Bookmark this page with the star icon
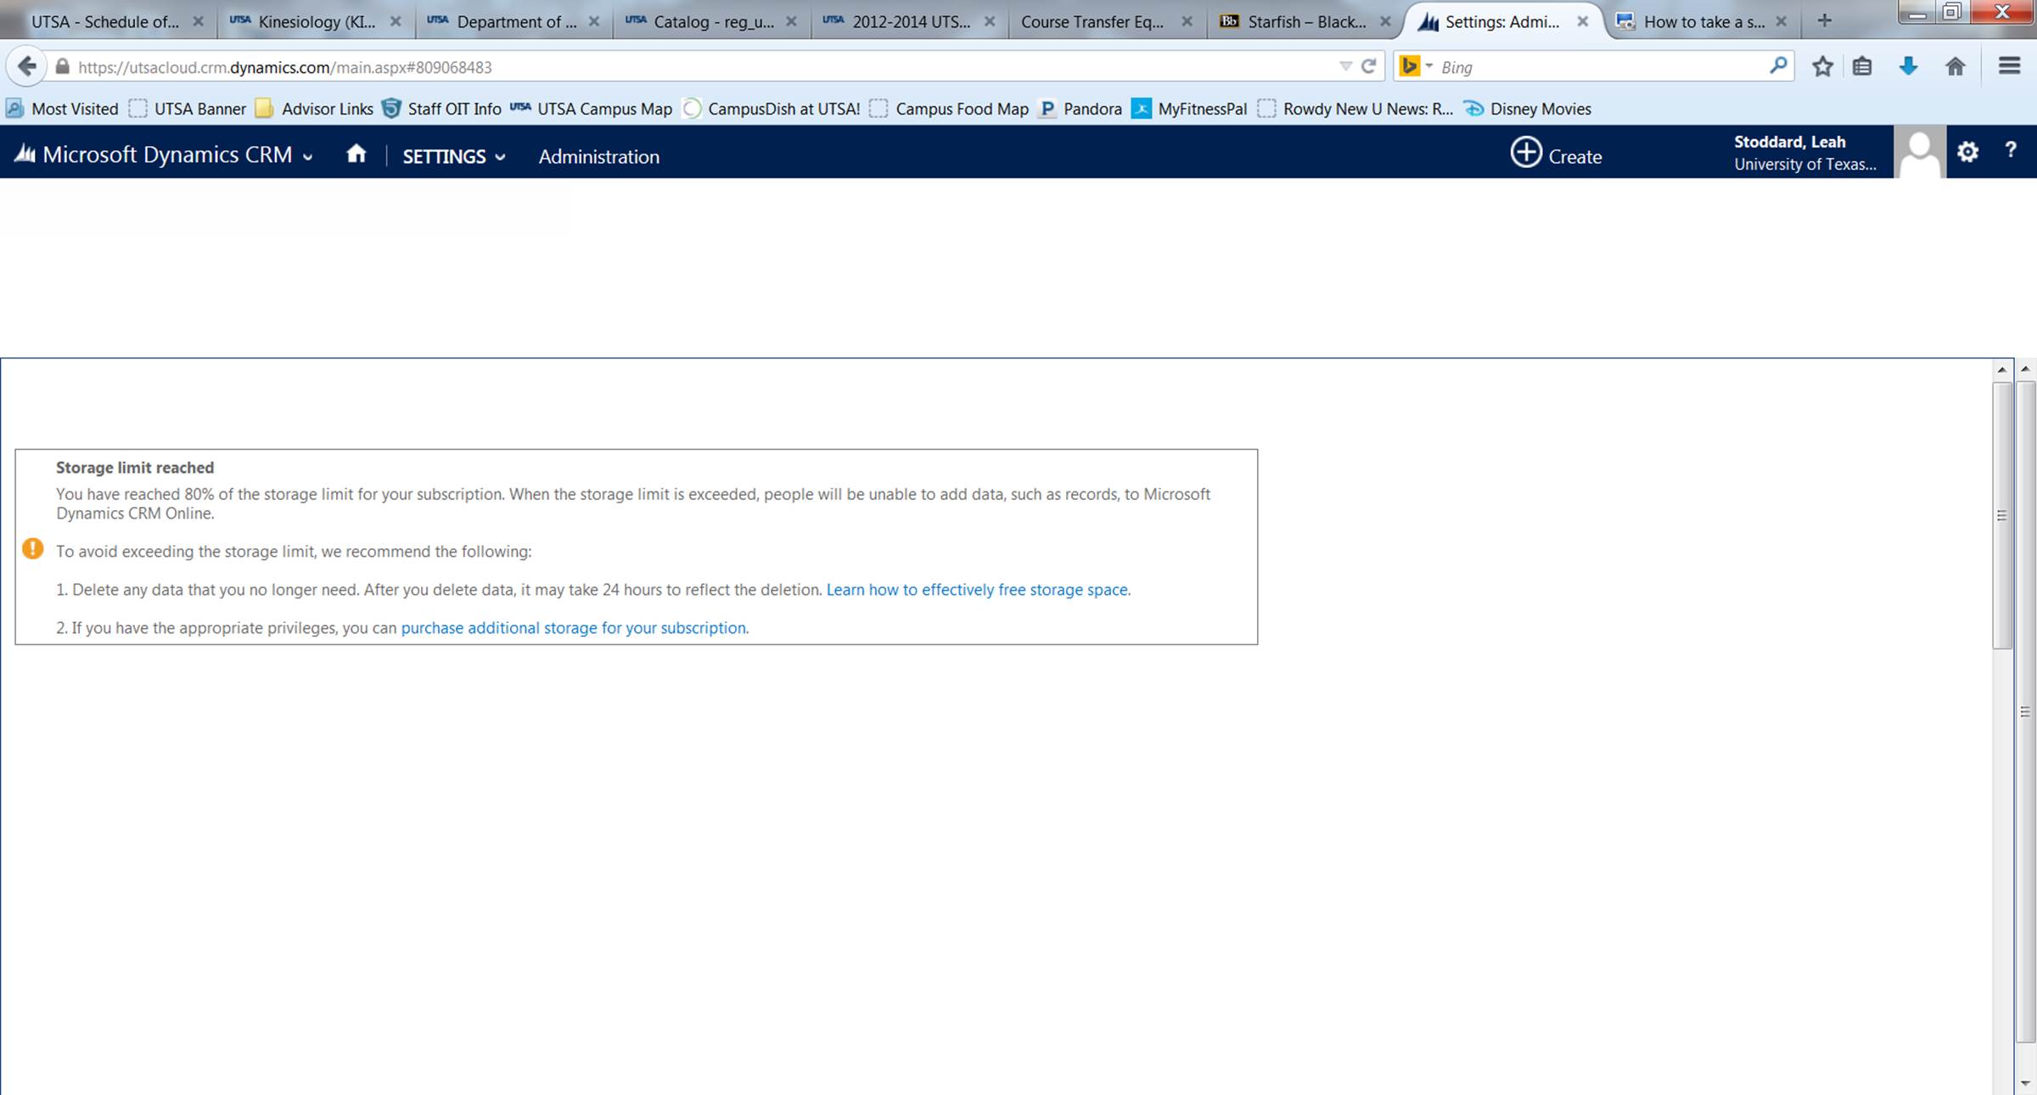 pos(1821,66)
